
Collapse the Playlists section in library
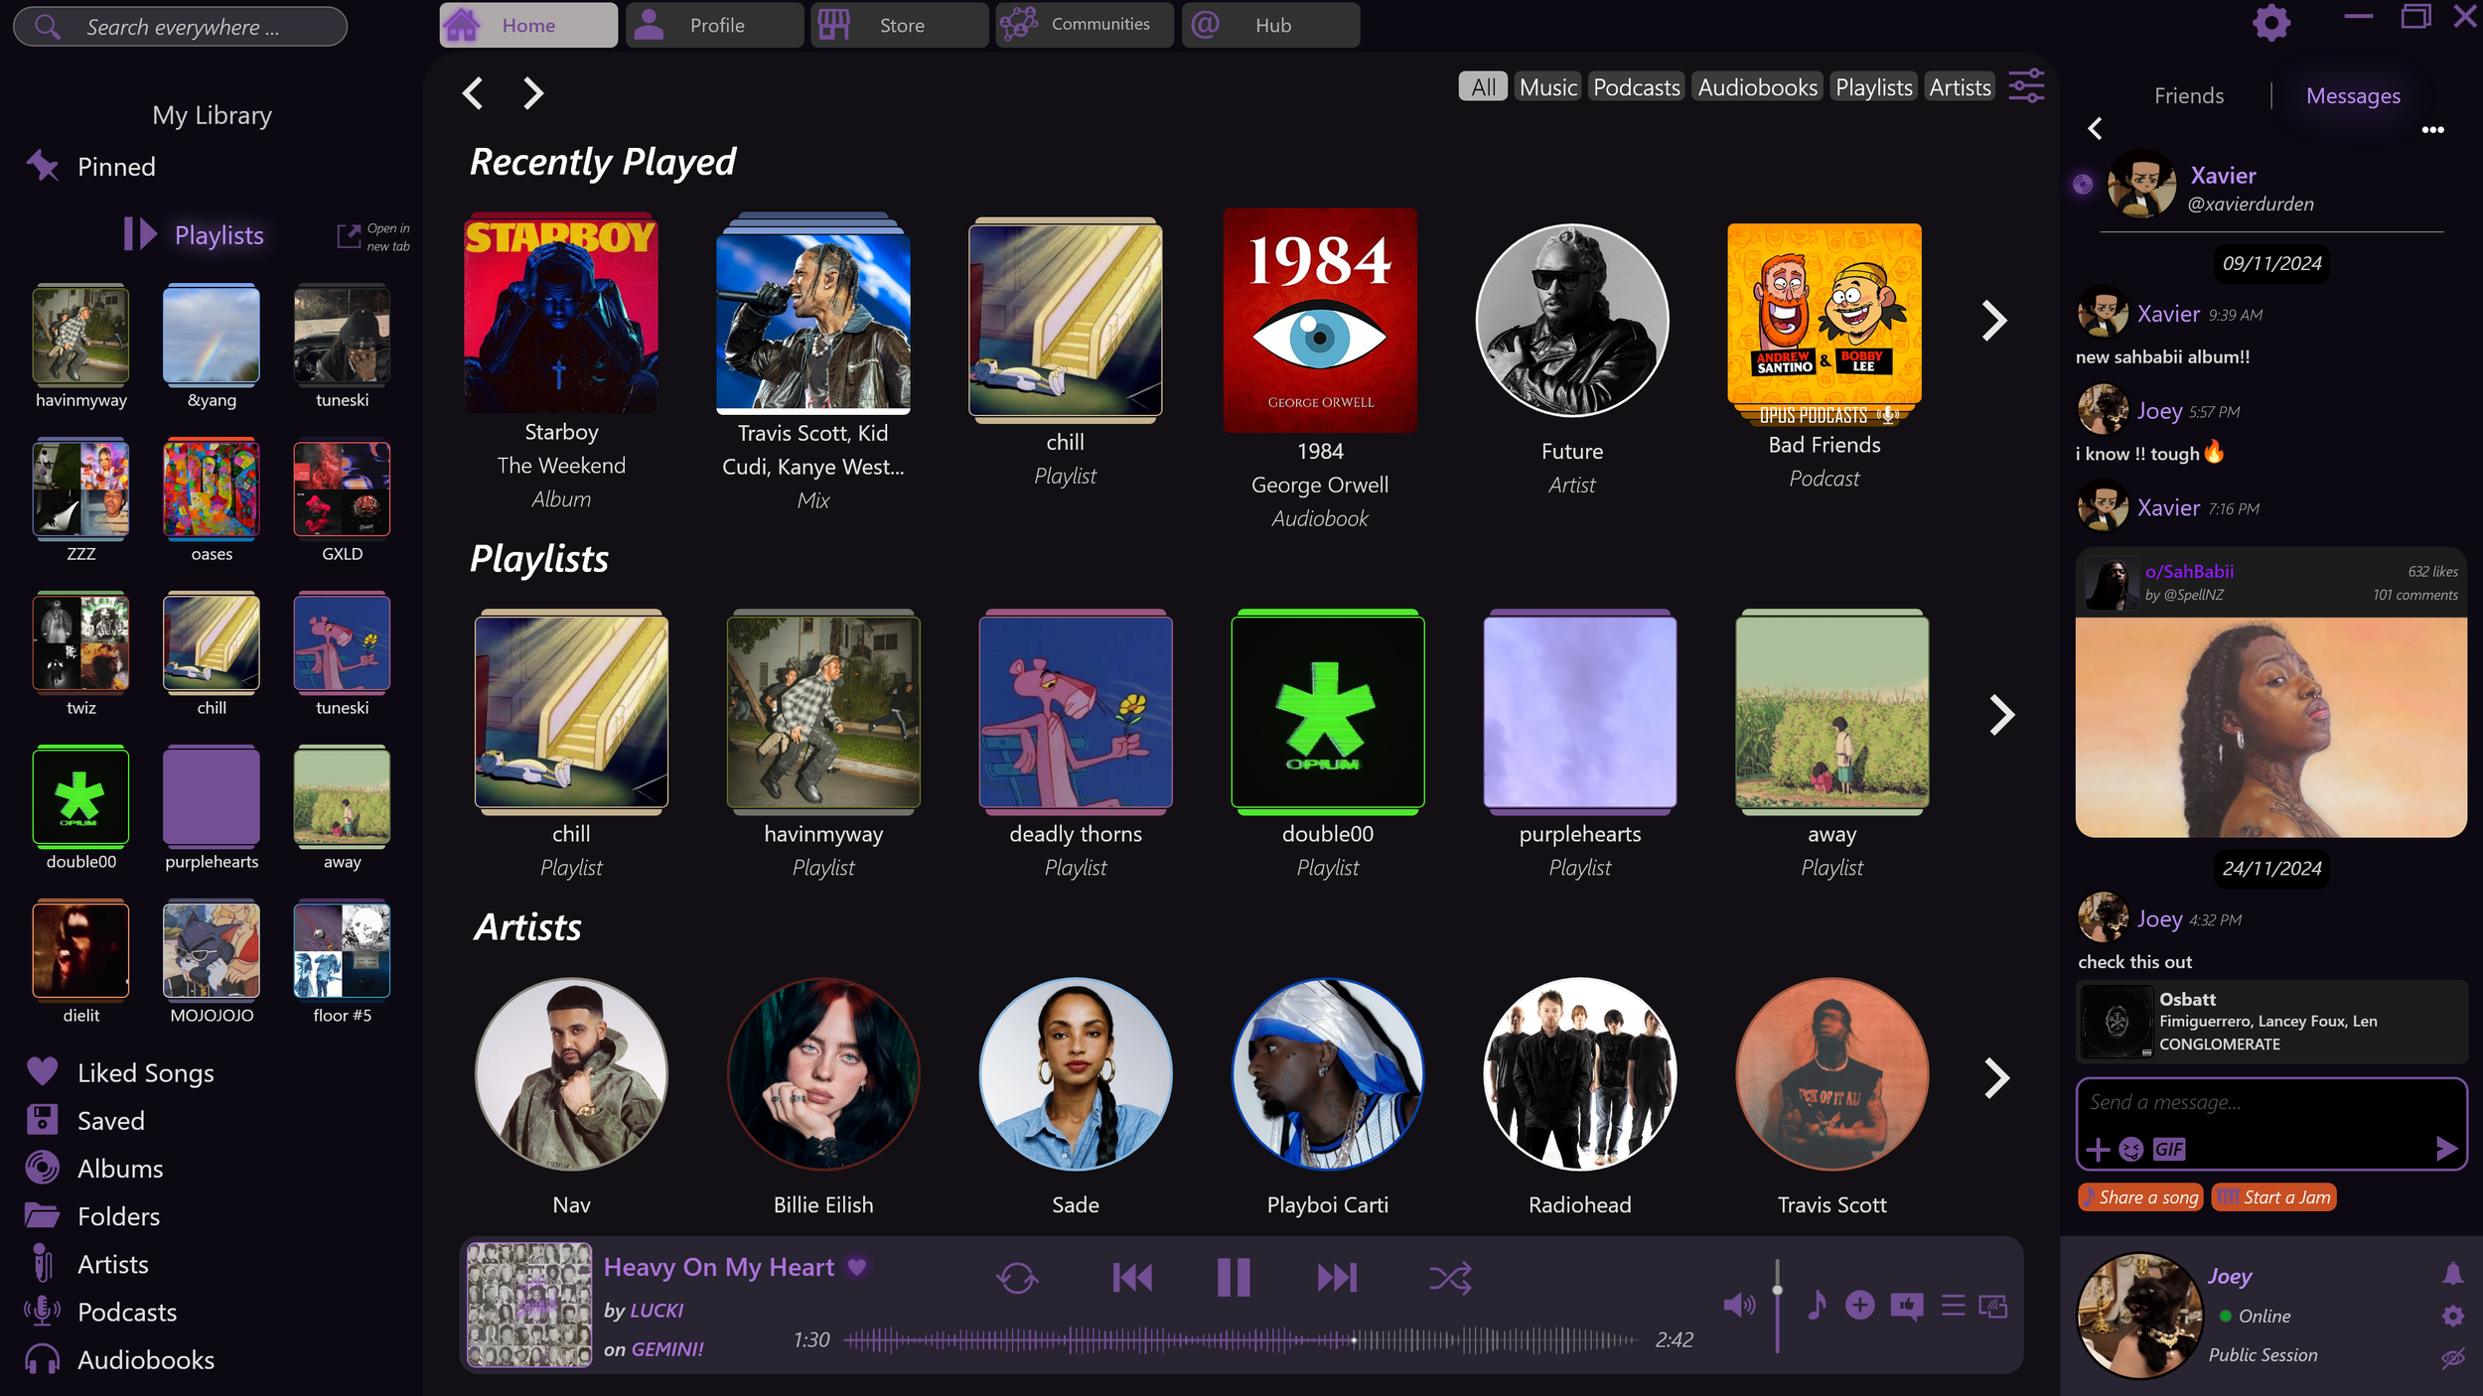tap(140, 234)
